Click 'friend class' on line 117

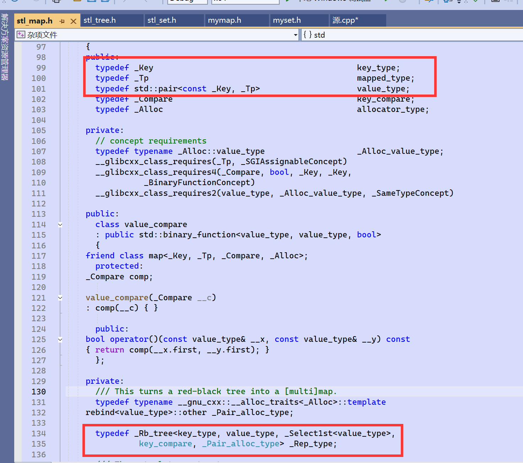(x=114, y=256)
